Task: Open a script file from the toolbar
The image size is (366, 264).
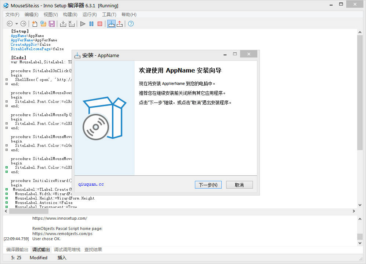Action: click(43, 23)
